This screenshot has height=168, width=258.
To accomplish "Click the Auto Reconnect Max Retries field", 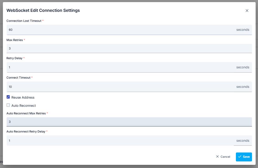I will click(129, 122).
